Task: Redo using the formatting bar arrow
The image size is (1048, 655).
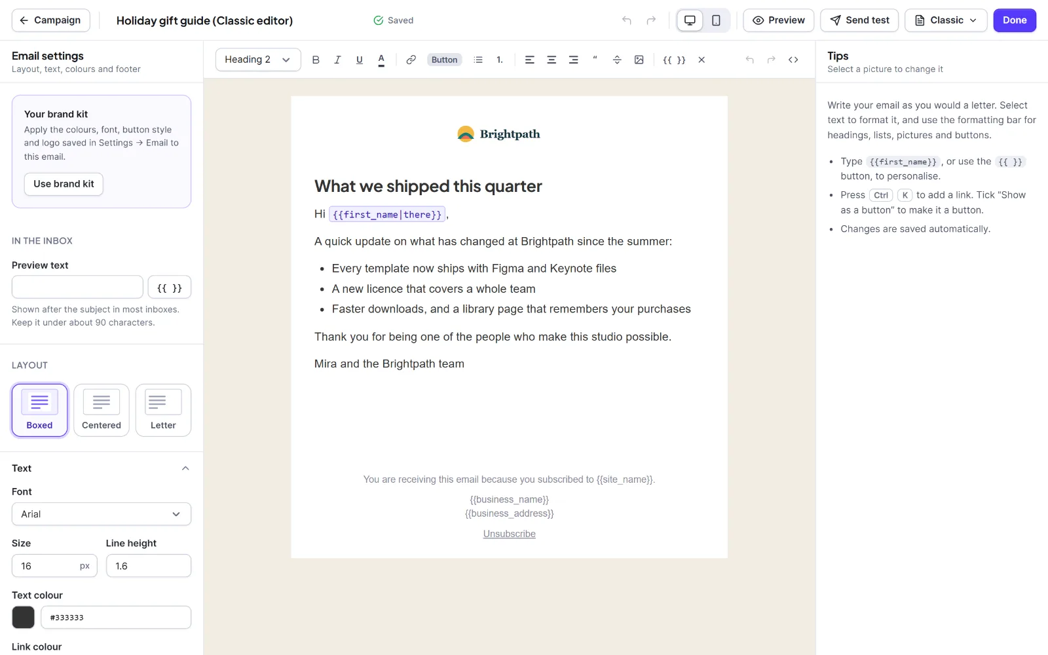Action: pyautogui.click(x=772, y=60)
